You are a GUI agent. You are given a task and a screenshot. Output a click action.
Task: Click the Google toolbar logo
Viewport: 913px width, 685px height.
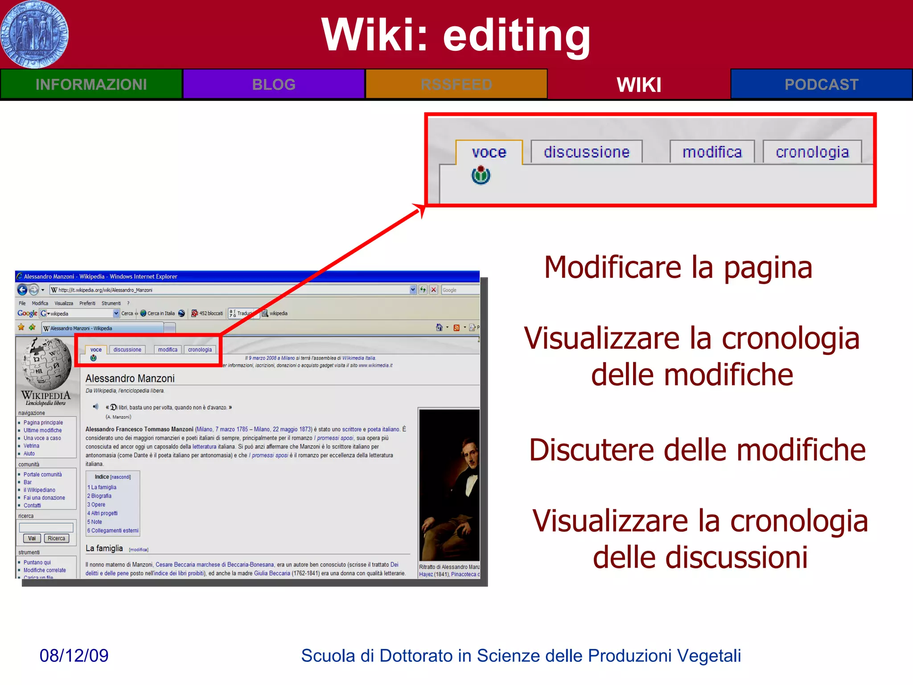pos(27,313)
